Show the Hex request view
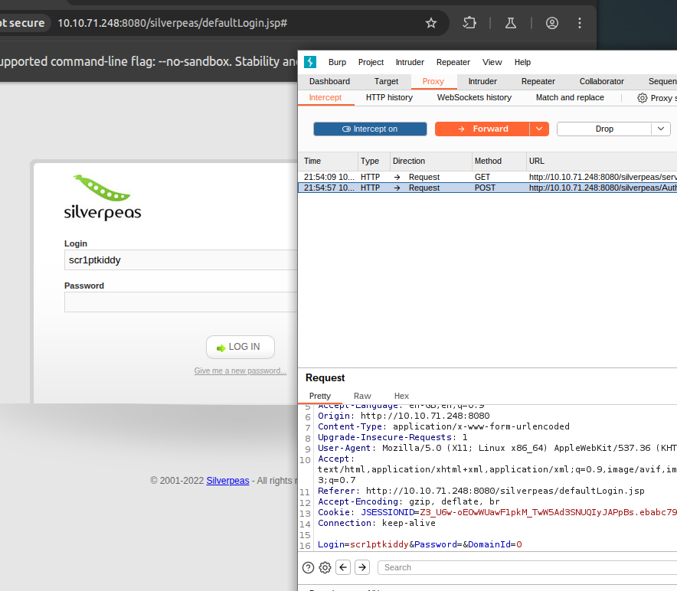This screenshot has height=591, width=677. point(401,396)
